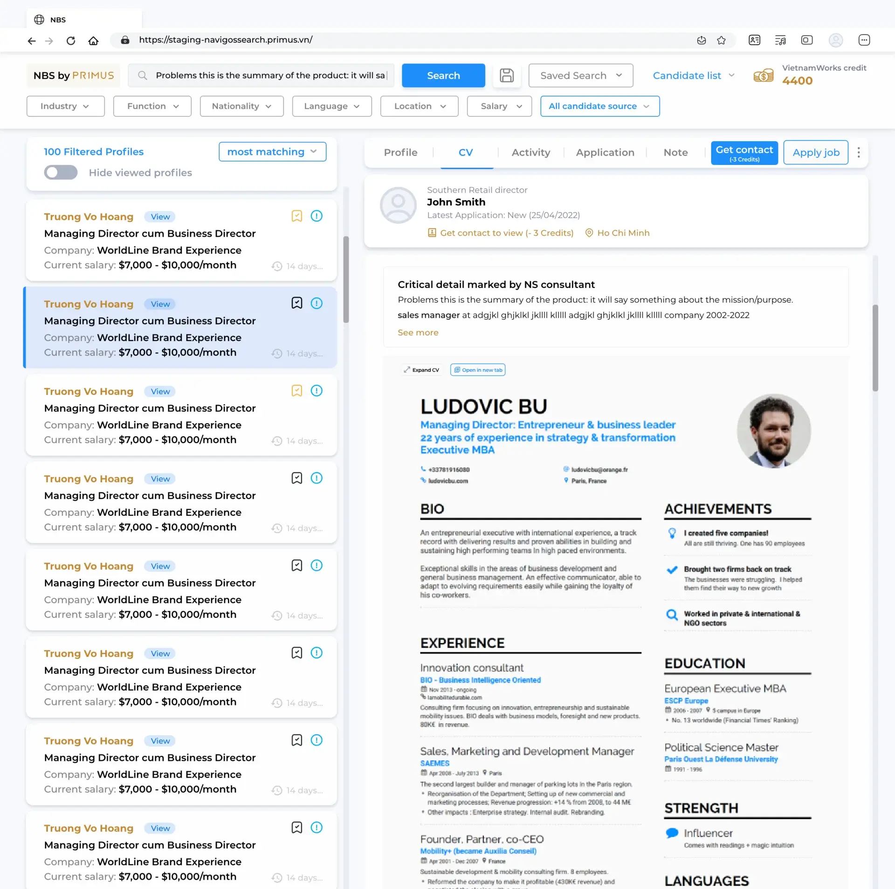Click the profile list scrollbar thumb
895x889 pixels.
pyautogui.click(x=346, y=280)
